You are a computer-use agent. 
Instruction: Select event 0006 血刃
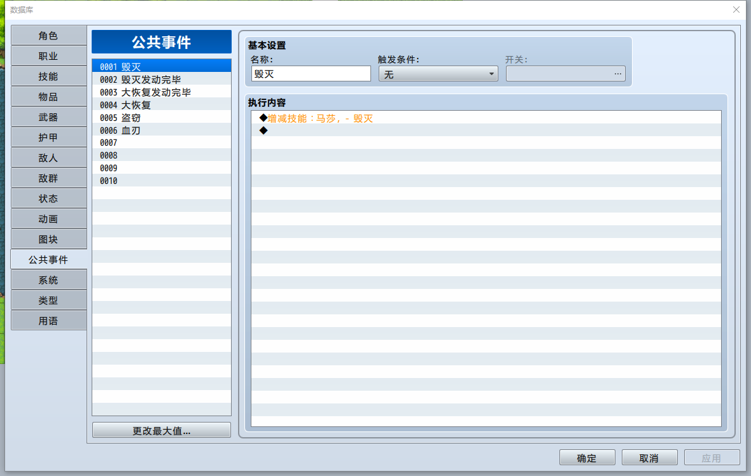coord(162,130)
